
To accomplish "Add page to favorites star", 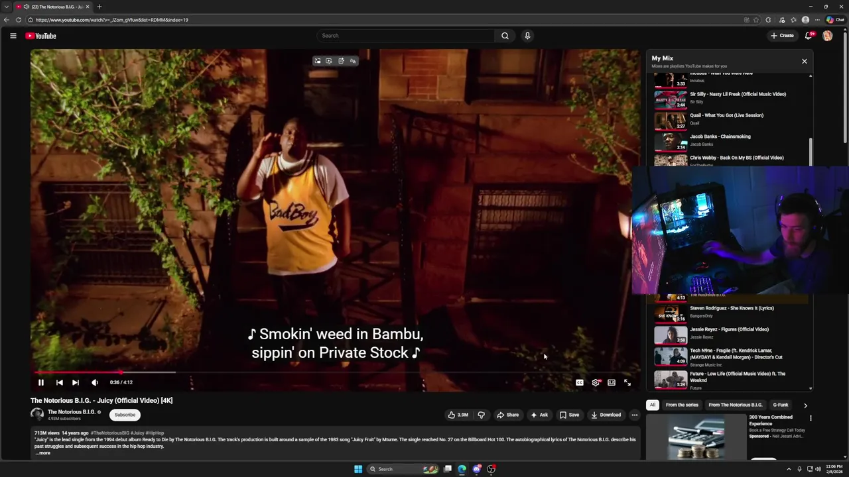I will 756,20.
